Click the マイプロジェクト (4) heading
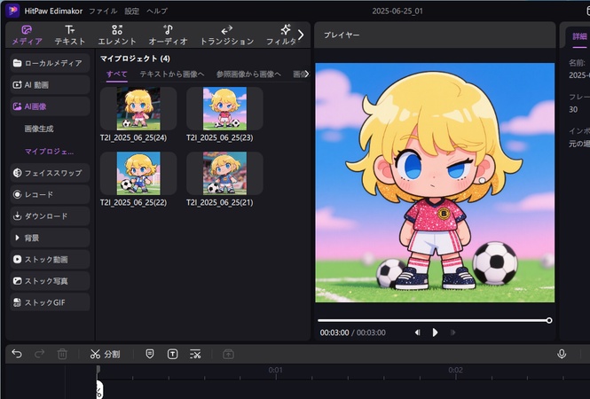 pyautogui.click(x=135, y=59)
